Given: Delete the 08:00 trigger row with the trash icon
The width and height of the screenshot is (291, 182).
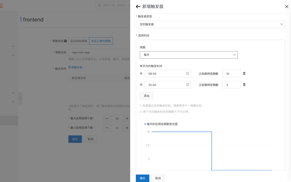Looking at the screenshot, I should tap(244, 73).
